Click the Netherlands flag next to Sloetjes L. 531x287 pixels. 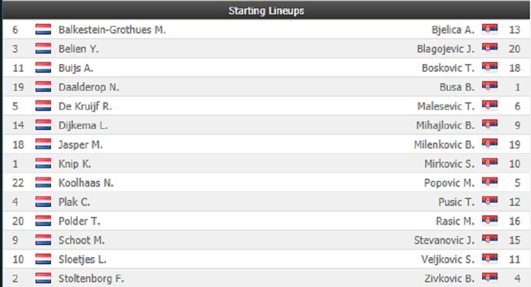43,259
